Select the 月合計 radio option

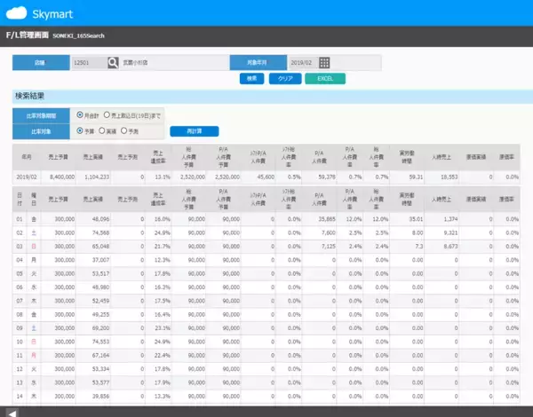click(x=81, y=114)
